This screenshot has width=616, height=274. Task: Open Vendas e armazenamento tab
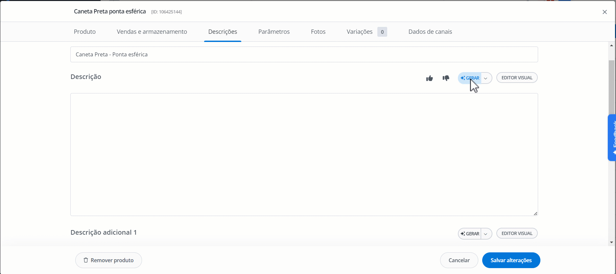[152, 32]
